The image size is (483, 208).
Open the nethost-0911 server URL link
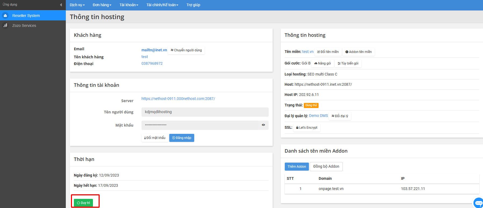(178, 99)
